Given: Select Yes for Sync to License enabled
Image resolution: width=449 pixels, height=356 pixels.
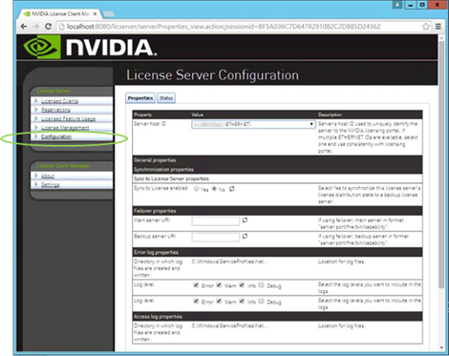Looking at the screenshot, I should [197, 189].
